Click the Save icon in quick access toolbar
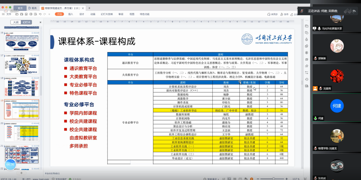 [22, 14]
